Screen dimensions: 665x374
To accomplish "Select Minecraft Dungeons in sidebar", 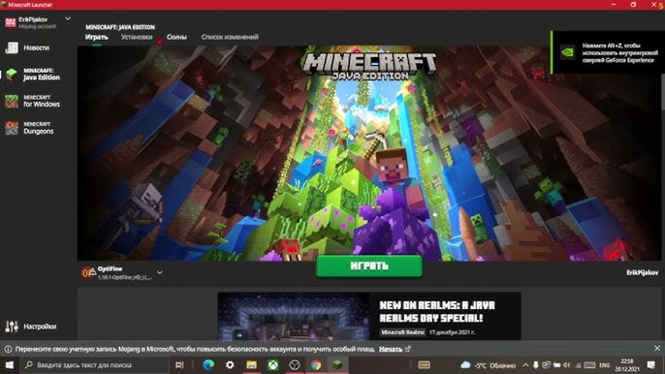I will coord(36,128).
